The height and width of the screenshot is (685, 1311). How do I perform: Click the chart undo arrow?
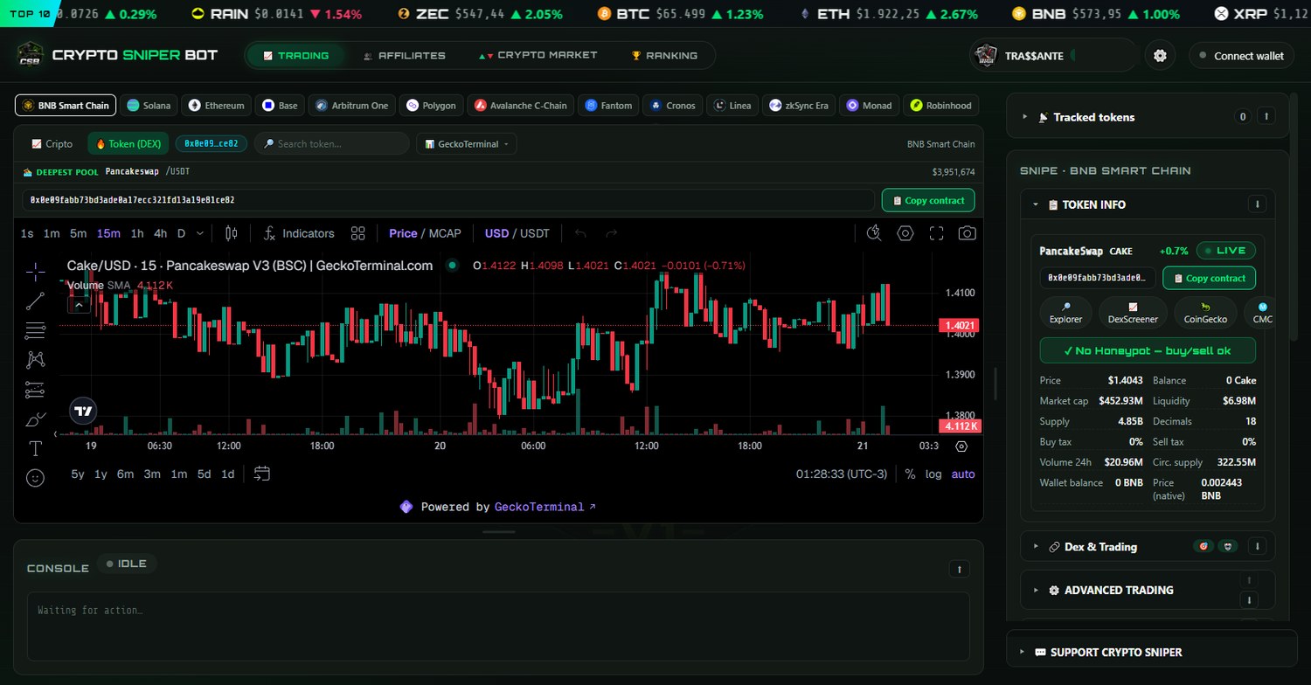pos(580,233)
